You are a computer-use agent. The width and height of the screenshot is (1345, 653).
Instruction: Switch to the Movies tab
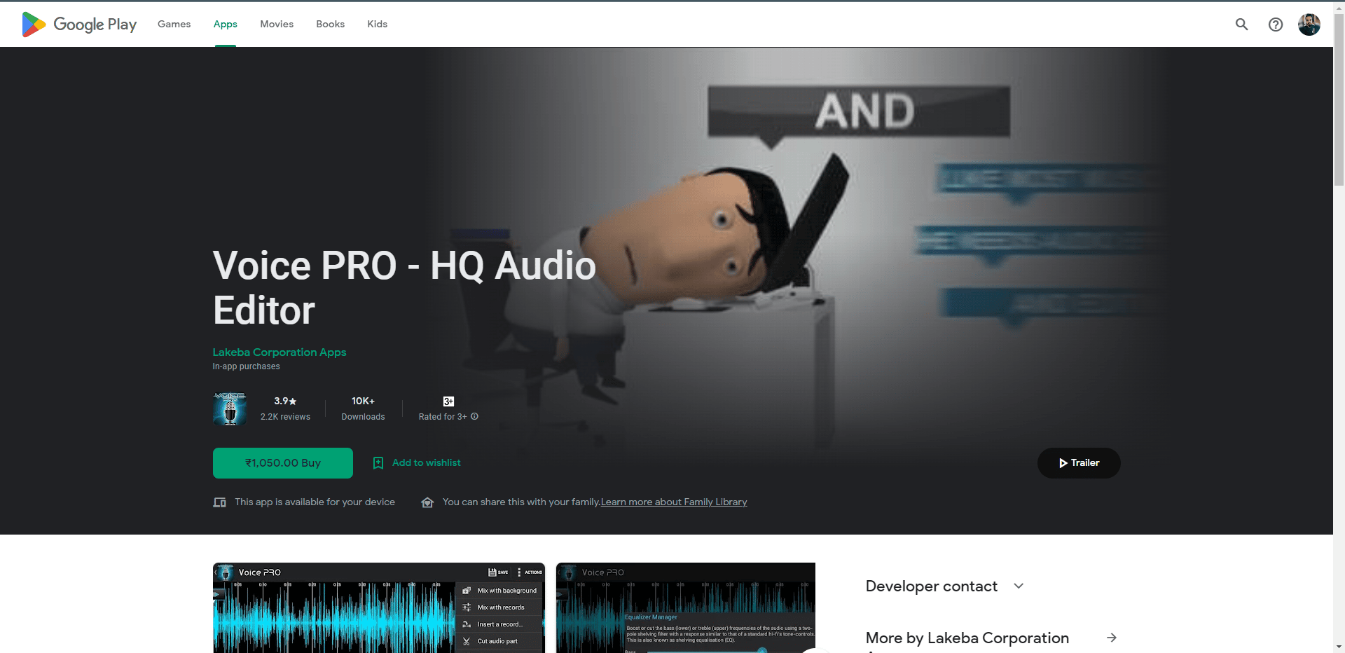coord(277,25)
